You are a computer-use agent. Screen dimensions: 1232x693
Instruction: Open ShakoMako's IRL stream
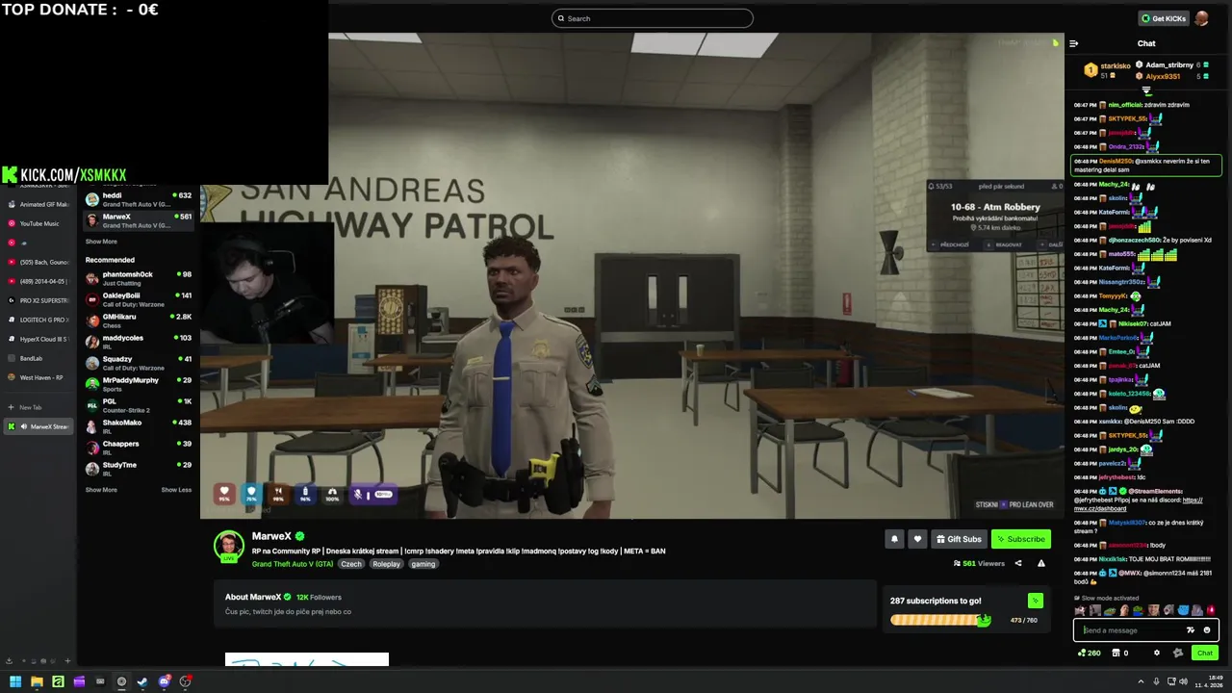(x=139, y=426)
